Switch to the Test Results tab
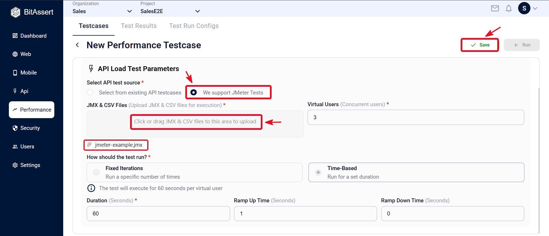 139,26
